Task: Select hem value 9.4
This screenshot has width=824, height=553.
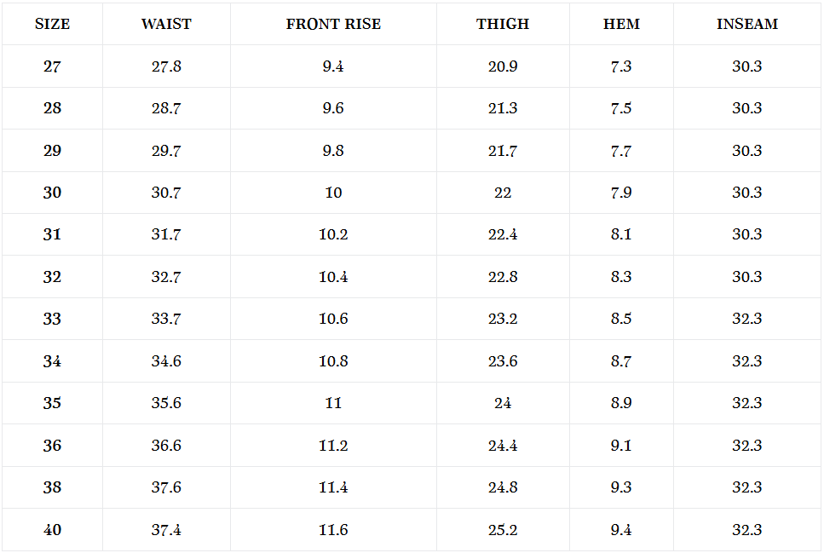Action: [621, 530]
